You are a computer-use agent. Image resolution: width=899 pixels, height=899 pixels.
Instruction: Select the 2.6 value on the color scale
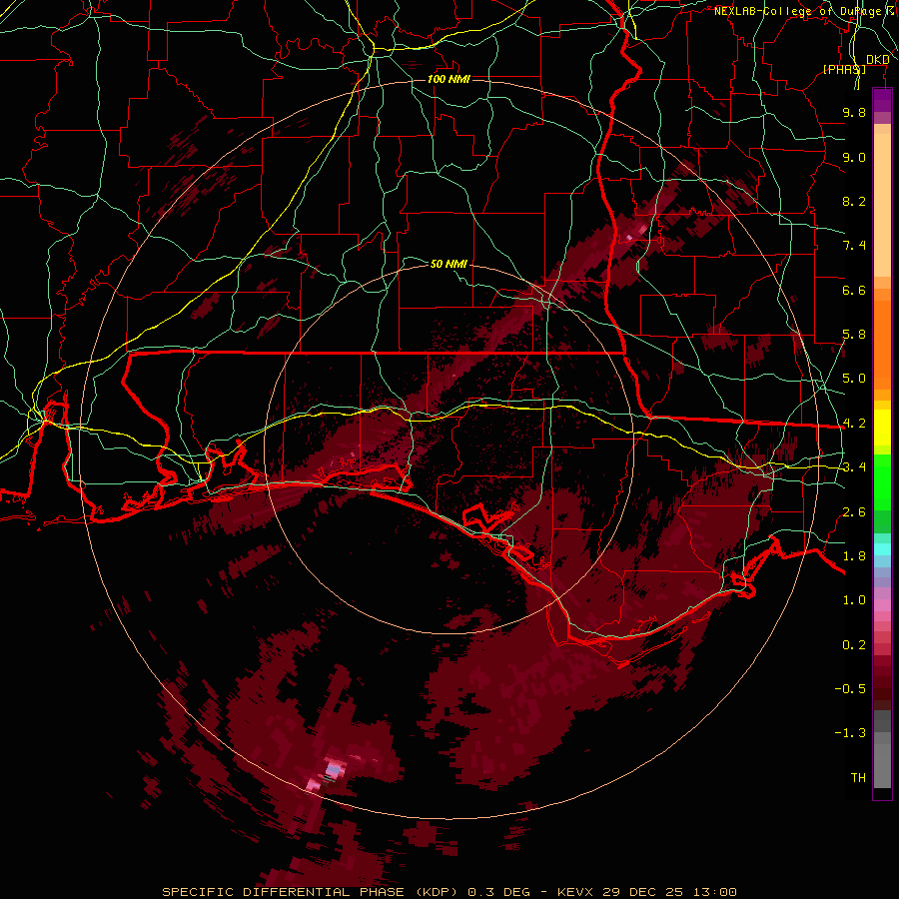(x=854, y=512)
